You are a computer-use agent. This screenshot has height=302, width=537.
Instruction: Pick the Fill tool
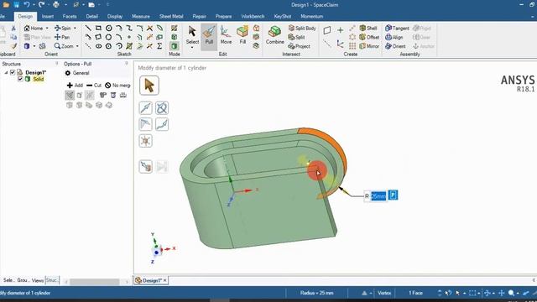coord(242,35)
